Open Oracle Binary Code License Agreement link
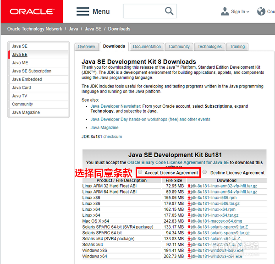The image size is (275, 264). (x=178, y=162)
